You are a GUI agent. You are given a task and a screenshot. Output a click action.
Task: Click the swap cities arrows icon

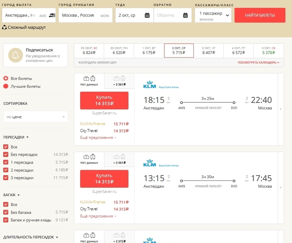(x=52, y=16)
